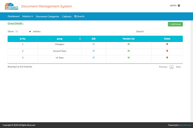193x128 pixels.
Task: Click edit icon for Hr Team
Action: pos(94,58)
